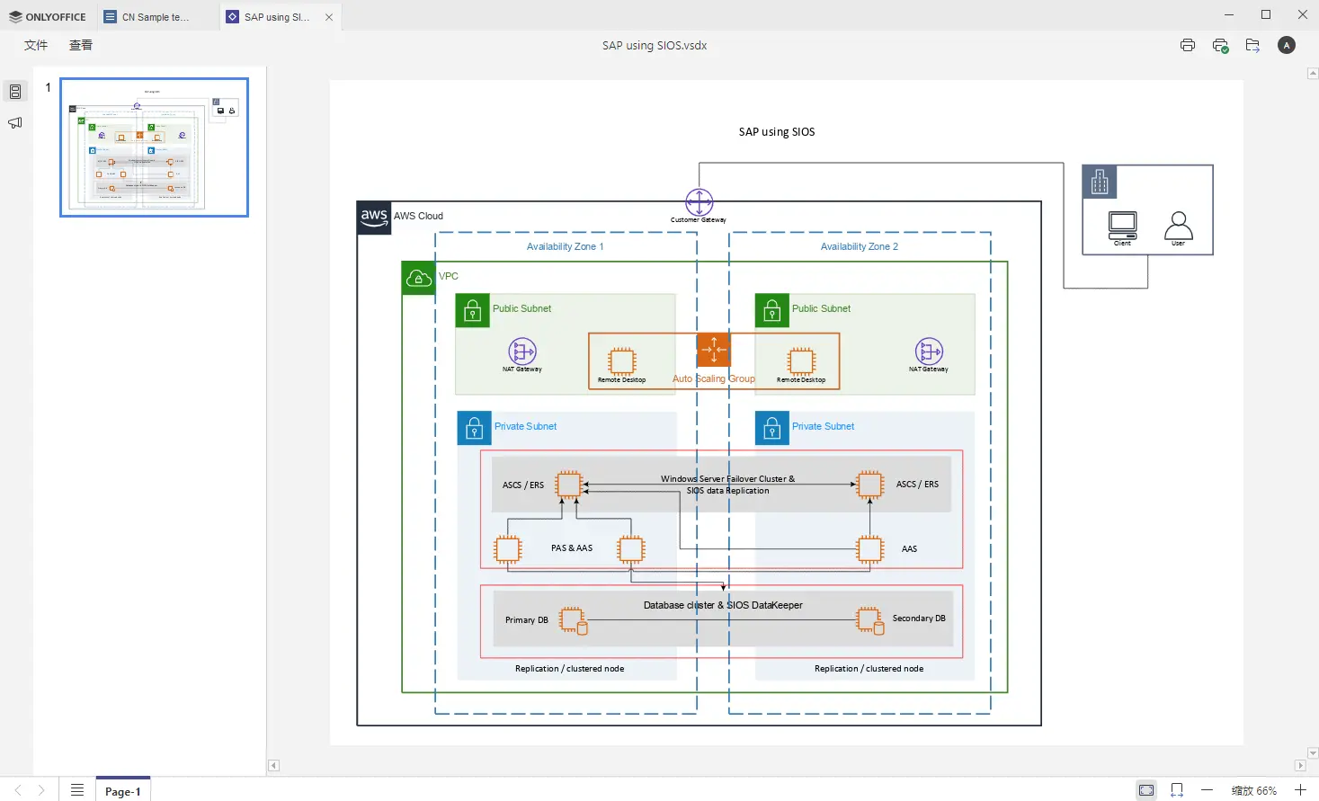Select page 1 thumbnail in the sidebar
The width and height of the screenshot is (1319, 801).
[x=154, y=147]
